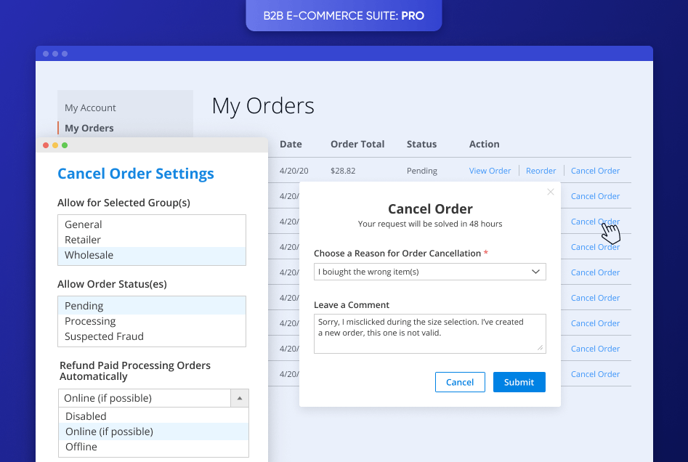
Task: Open the order cancellation reason dropdown
Action: 429,271
